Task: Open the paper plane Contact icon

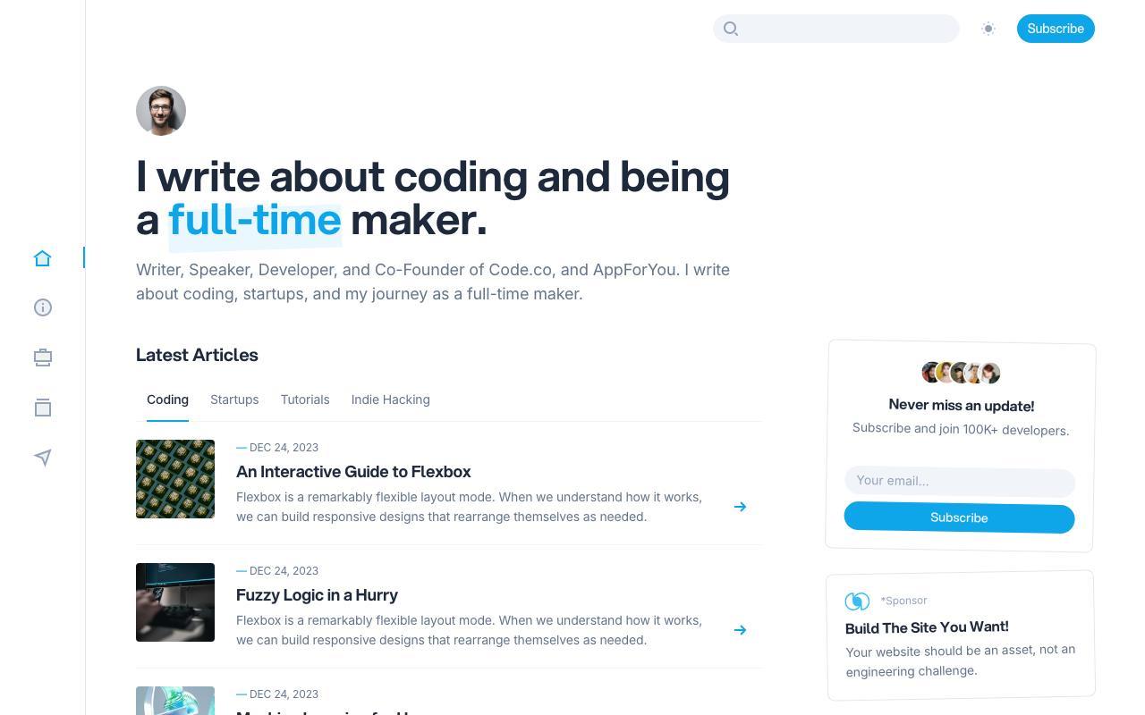Action: (43, 458)
